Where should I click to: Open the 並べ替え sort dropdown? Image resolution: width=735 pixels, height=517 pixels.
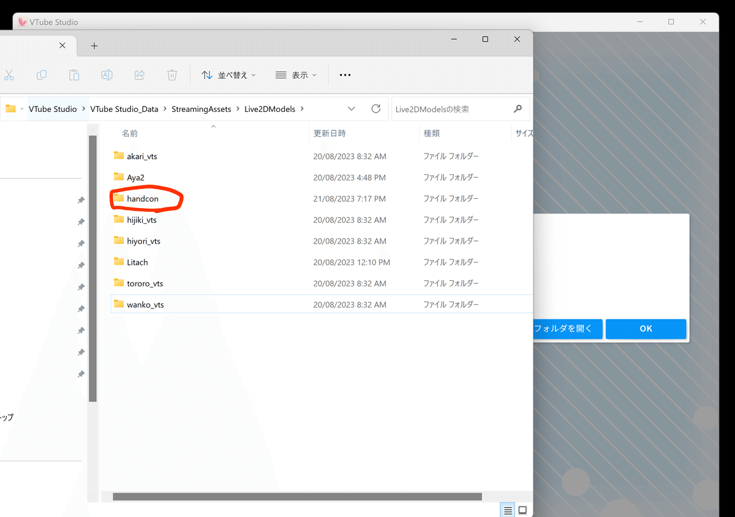pos(228,75)
